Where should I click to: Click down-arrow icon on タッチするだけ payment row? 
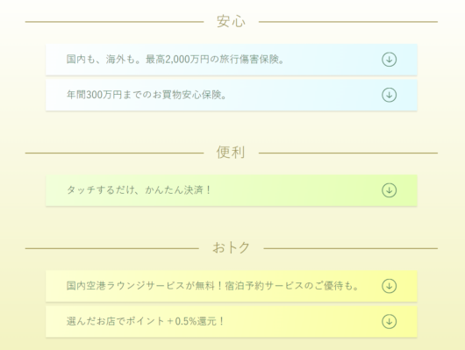(x=389, y=190)
